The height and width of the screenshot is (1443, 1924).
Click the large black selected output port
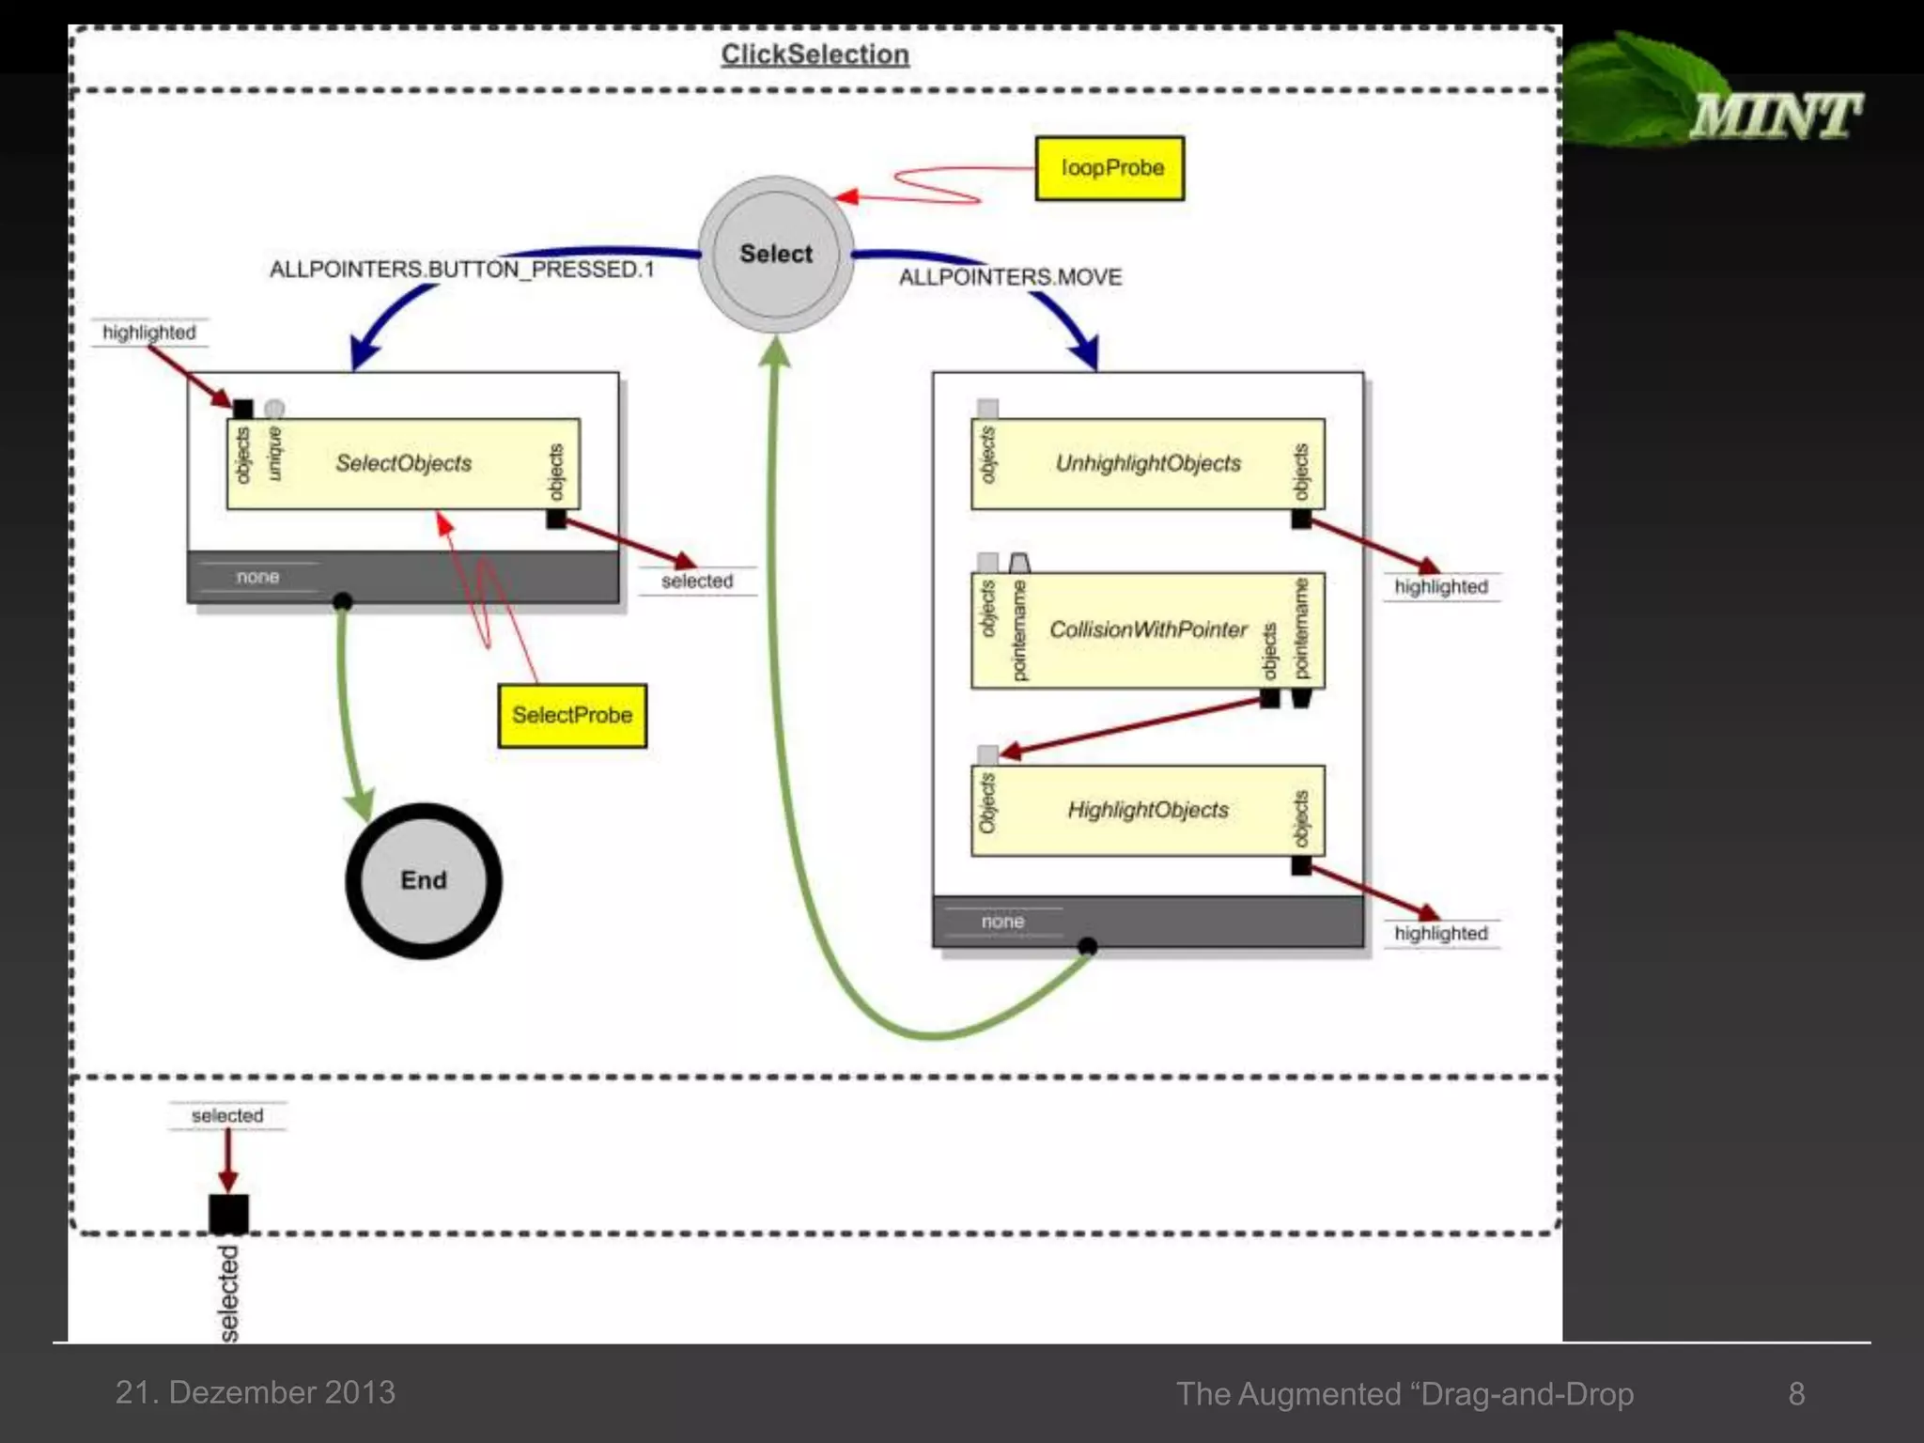coord(228,1214)
